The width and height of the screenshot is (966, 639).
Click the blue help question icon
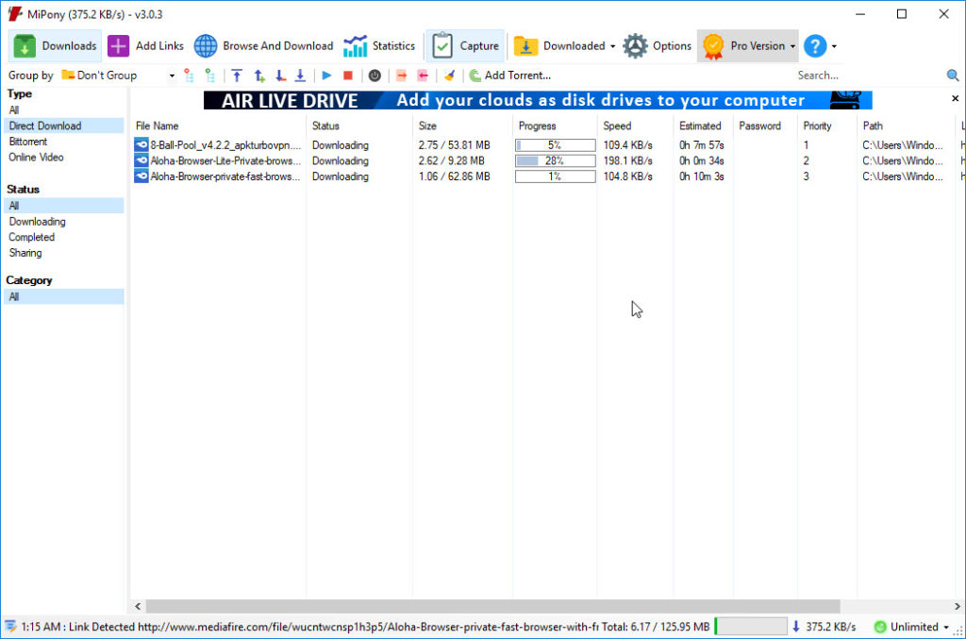814,45
